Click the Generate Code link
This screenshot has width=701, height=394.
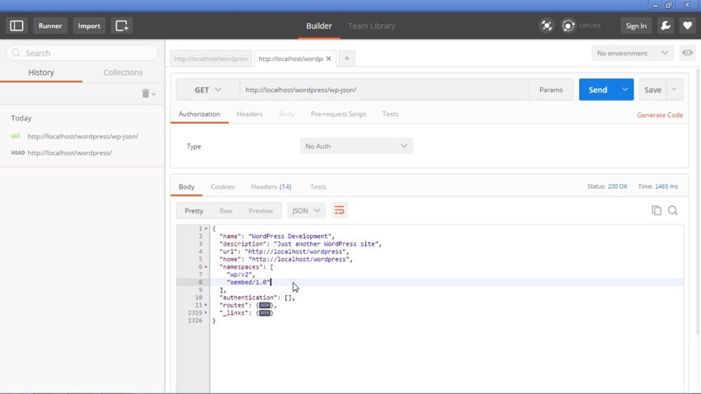point(660,115)
